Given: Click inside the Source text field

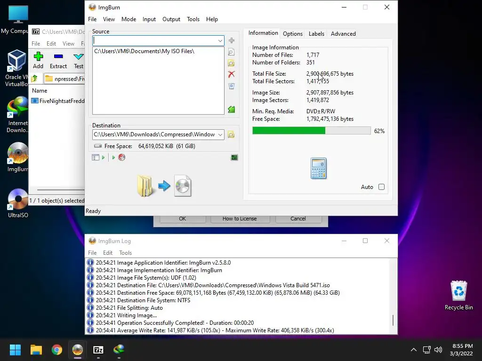Looking at the screenshot, I should click(x=154, y=40).
